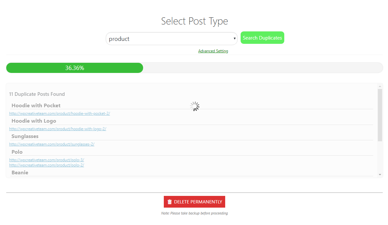This screenshot has height=225, width=388.
Task: Click the Polo duplicate heading
Action: coord(17,152)
